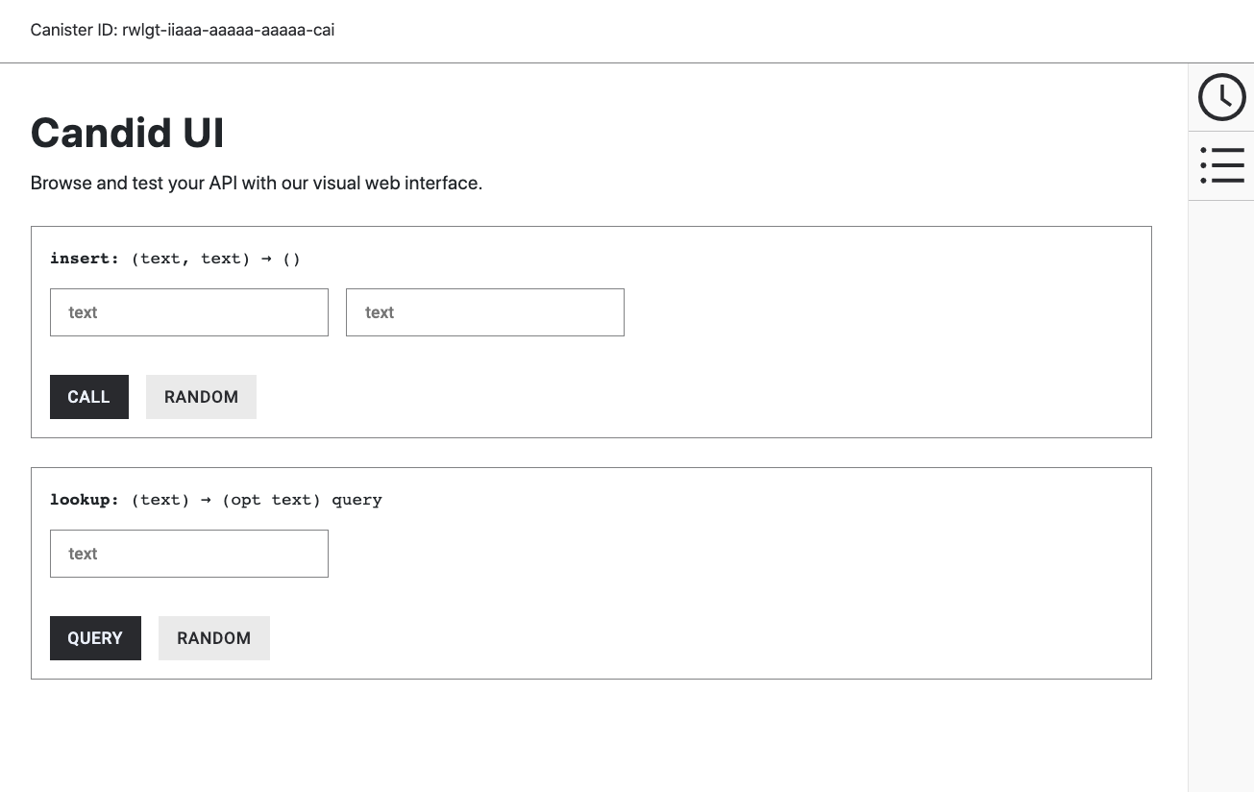Viewport: 1254px width, 792px height.
Task: Select the history clock icon on the right
Action: (1220, 96)
